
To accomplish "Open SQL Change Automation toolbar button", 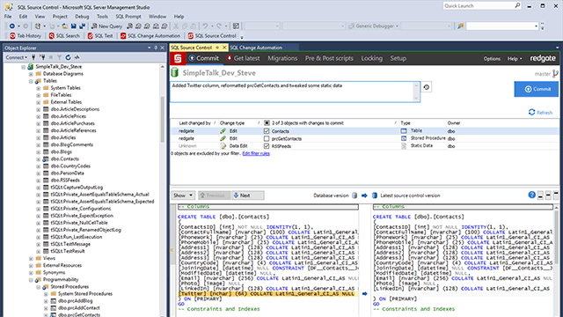I will [150, 35].
